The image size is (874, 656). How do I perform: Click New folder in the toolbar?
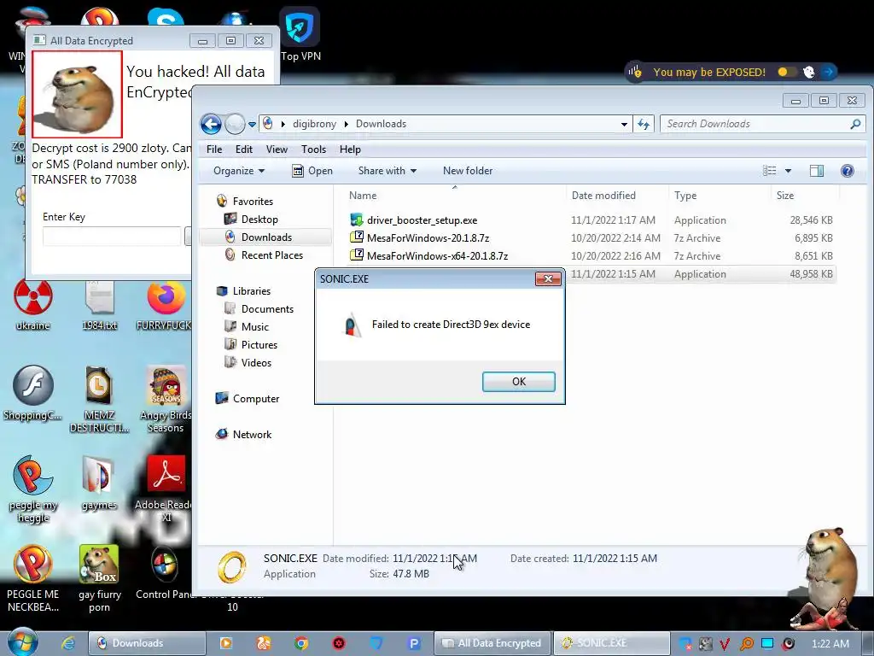468,171
